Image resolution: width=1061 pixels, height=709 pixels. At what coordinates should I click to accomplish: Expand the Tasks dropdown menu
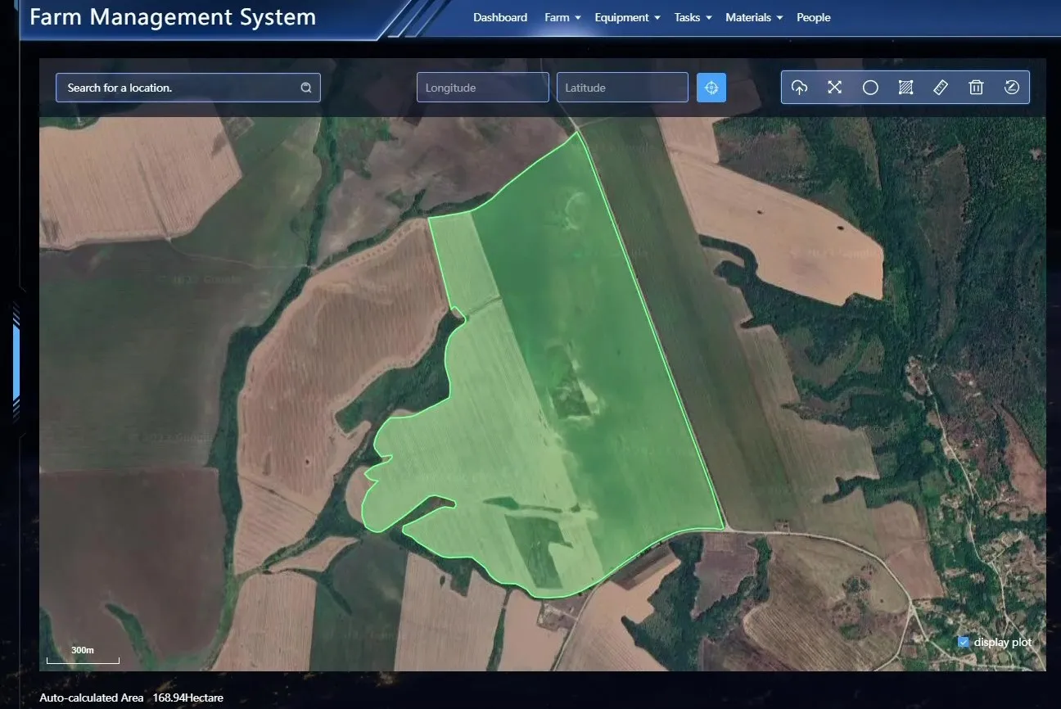pos(693,17)
